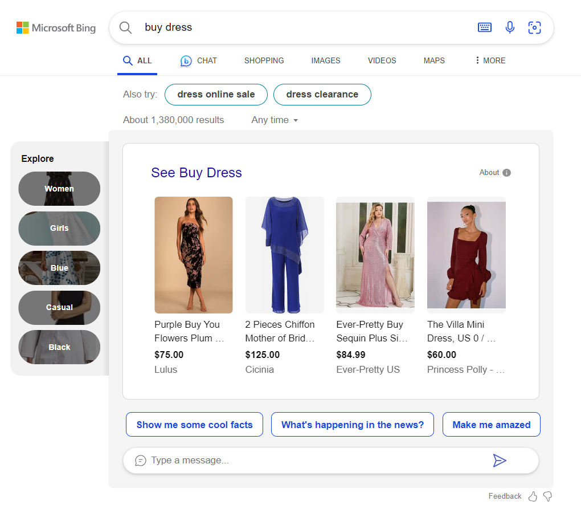The image size is (581, 509).
Task: Send message with the arrow icon
Action: pos(499,461)
